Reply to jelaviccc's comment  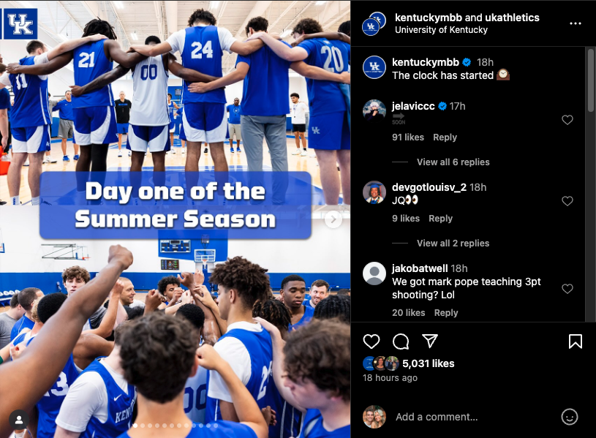tap(445, 137)
